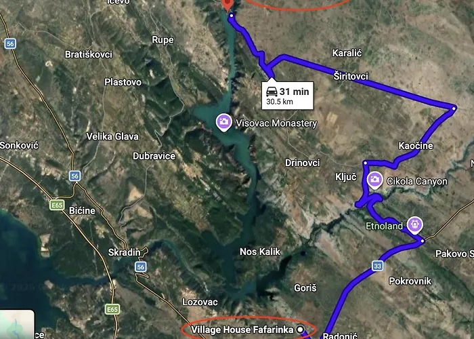Select the Visovac Monastery label text
The image size is (474, 339).
coord(276,123)
